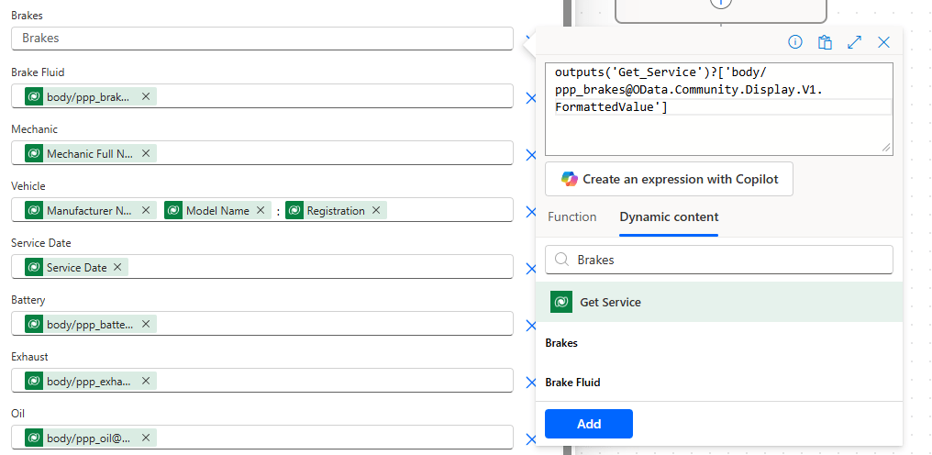Select Brakes from dynamic content list
This screenshot has height=455, width=932.
(561, 343)
